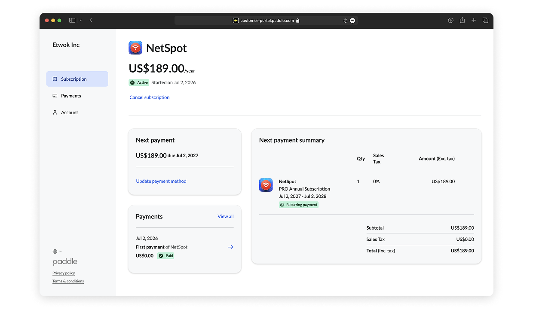Screen dimensions: 533x309
Task: Click the Recurring payment badge
Action: 299,205
